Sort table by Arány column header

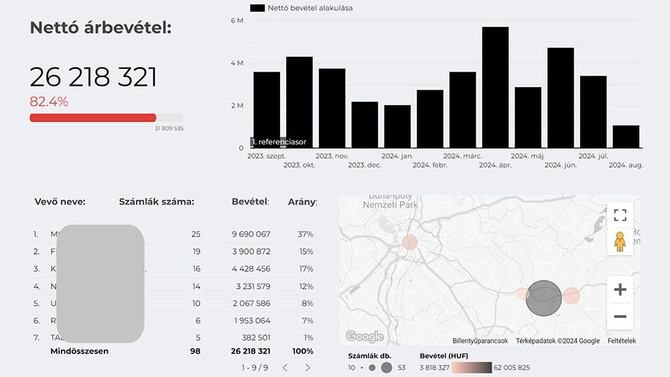tap(302, 202)
